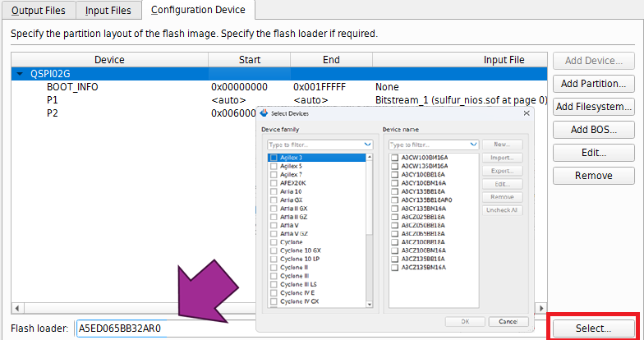
Task: Collapse the QSPI02G device tree node
Action: 20,73
